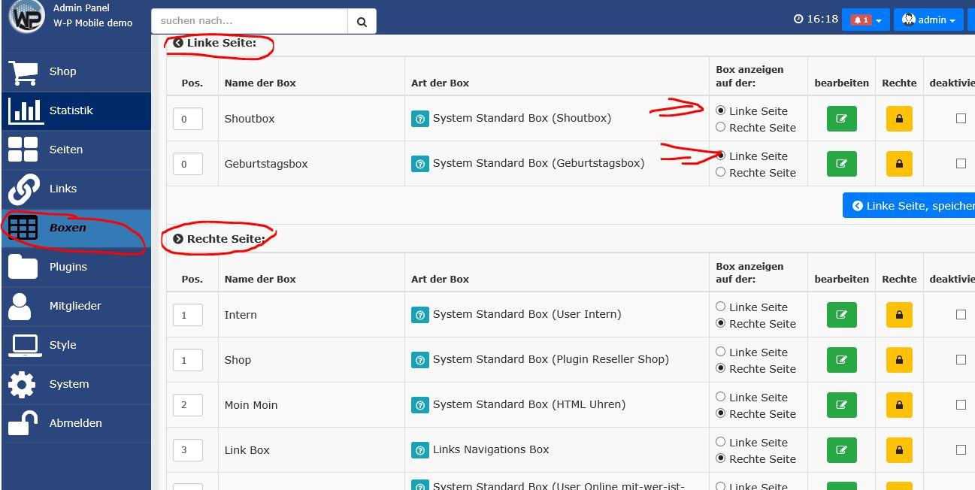Focus the 'suchen nach...' search field
This screenshot has height=490, width=975.
click(x=250, y=21)
